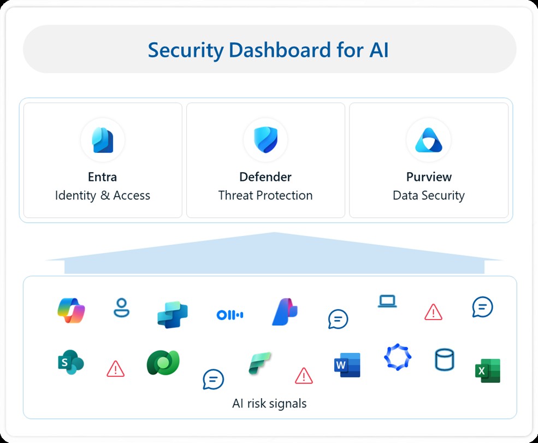Select the green Dataverse icon
Viewport: 538px width, 443px height.
pos(163,363)
